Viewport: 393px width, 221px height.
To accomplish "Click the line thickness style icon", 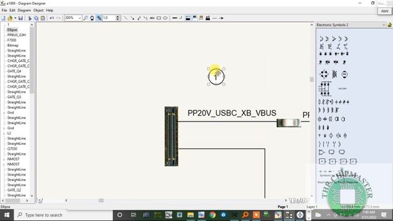I will pos(174,18).
